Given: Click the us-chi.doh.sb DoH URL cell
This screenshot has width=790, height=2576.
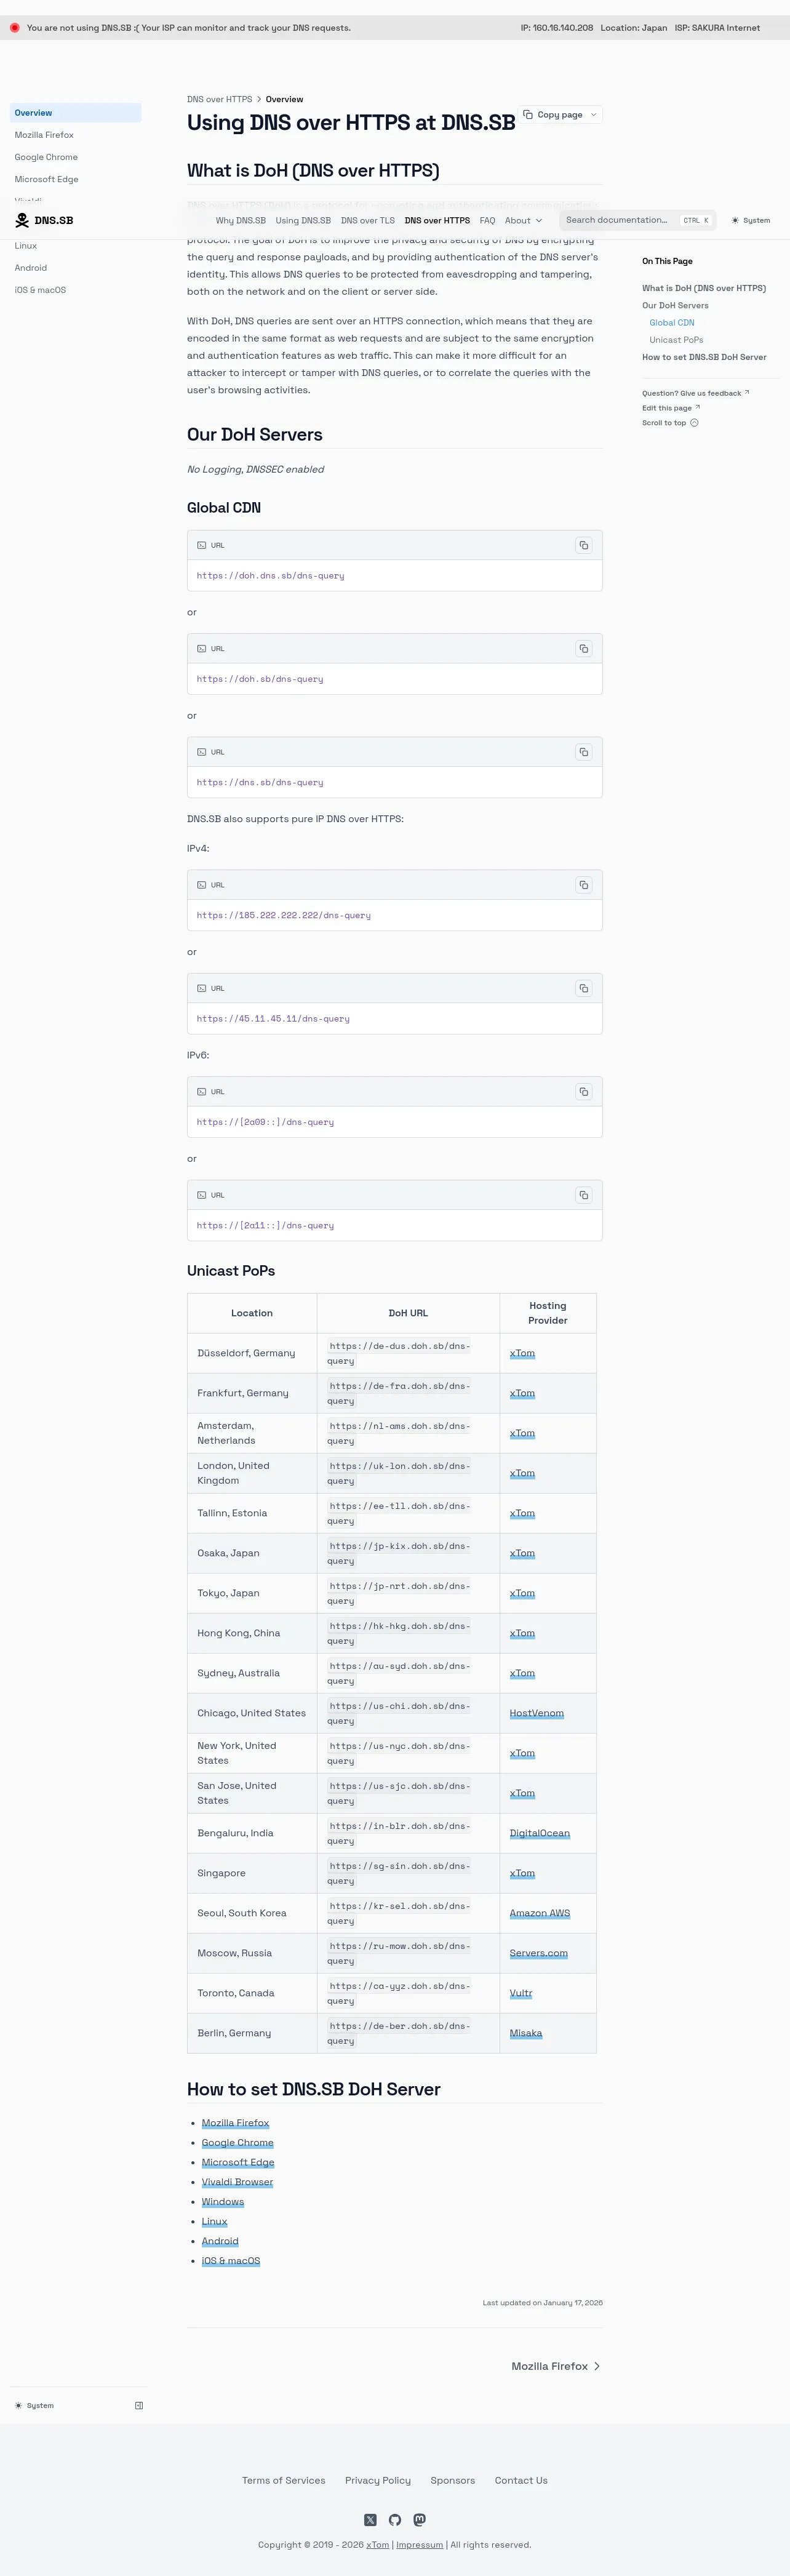Looking at the screenshot, I should [x=408, y=1713].
